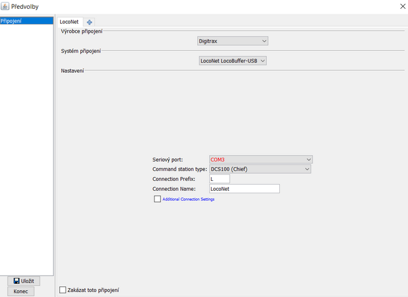Click the floppy disk icon on Uložit
Image resolution: width=408 pixels, height=297 pixels.
17,281
